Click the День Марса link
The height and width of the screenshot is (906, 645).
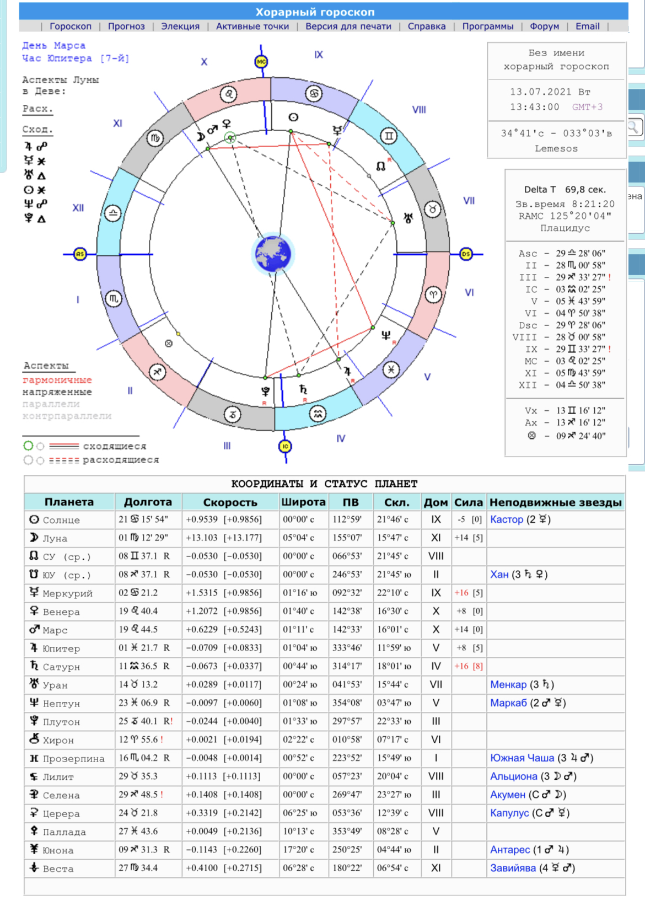tap(53, 45)
